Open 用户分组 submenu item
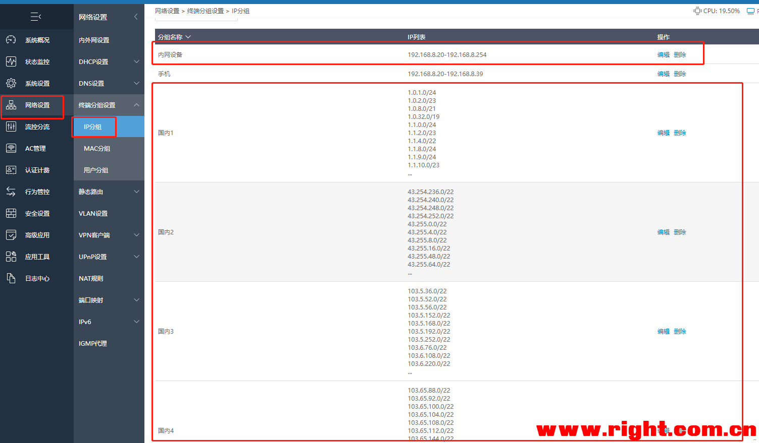 tap(96, 170)
